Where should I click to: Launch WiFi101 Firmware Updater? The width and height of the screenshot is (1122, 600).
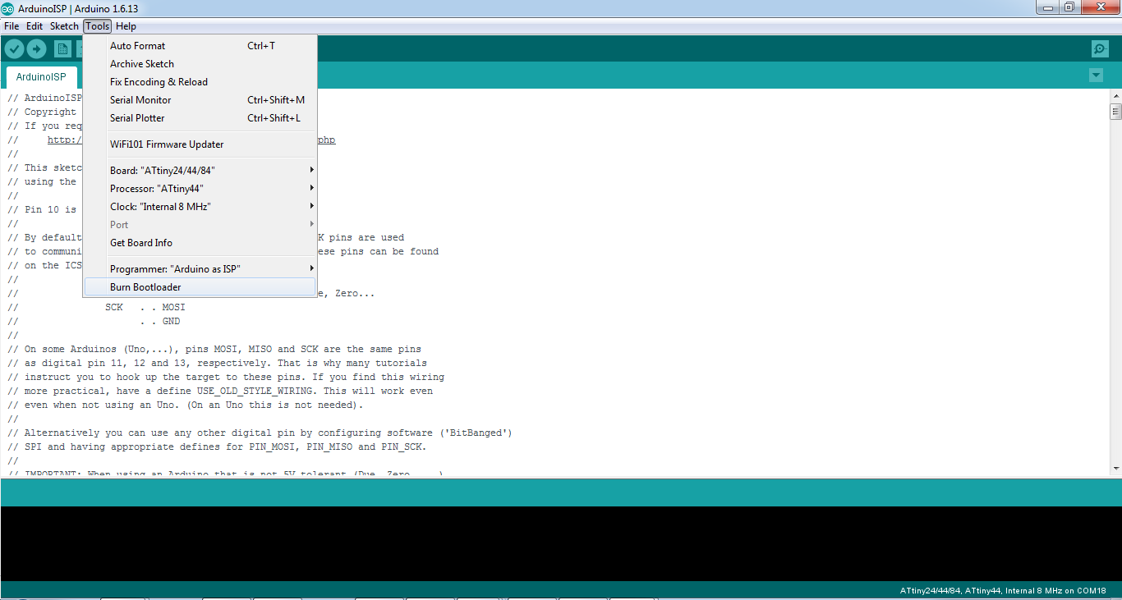tap(200, 144)
